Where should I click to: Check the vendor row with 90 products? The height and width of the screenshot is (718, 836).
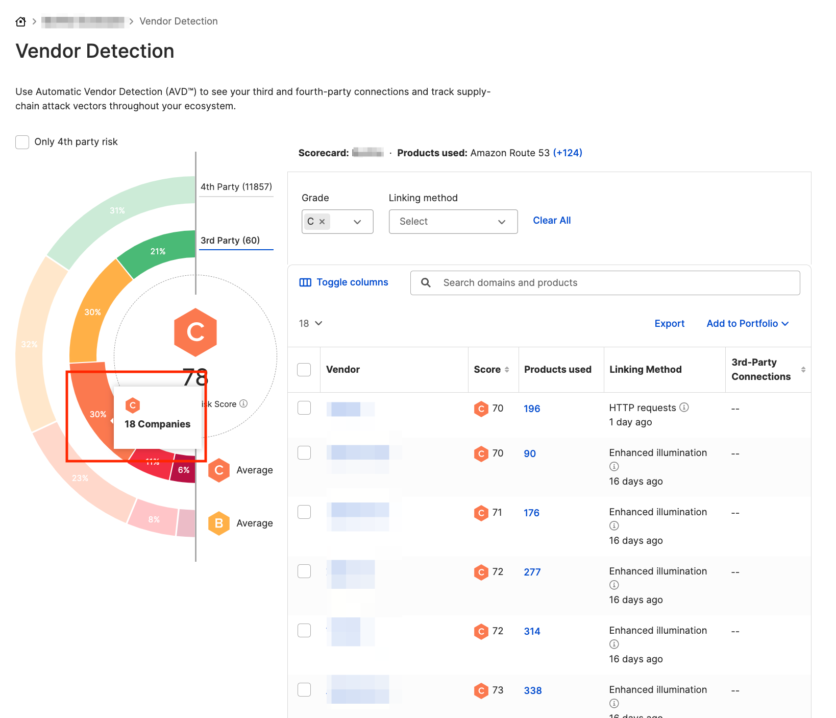pos(304,452)
